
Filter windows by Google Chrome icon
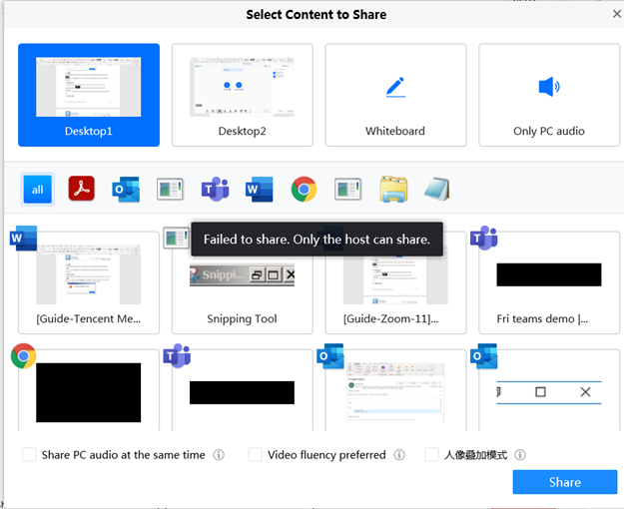(304, 189)
